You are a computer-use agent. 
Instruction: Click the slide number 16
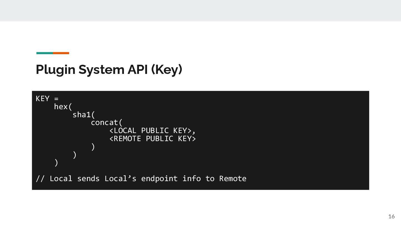point(391,217)
